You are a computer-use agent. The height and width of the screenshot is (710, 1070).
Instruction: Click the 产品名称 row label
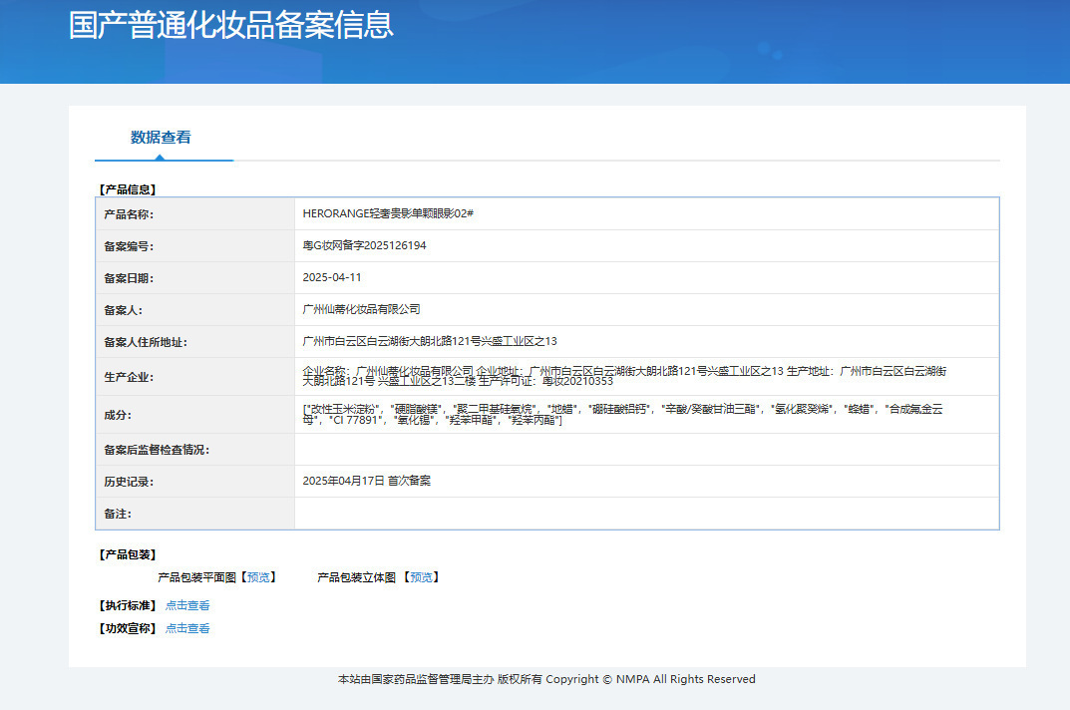tap(129, 214)
